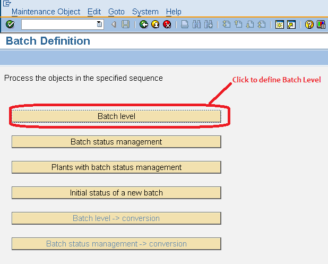Click Batch status management -> conversion button

point(116,244)
